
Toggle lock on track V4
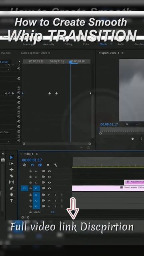(x=30, y=171)
